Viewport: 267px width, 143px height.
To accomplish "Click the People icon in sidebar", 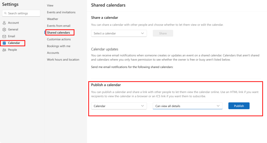I will (4, 50).
